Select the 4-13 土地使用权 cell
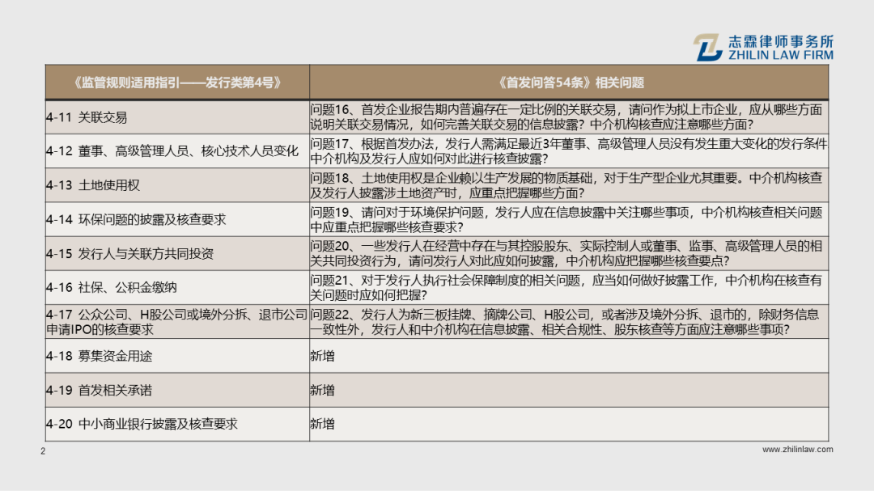Screen dimensions: 874x491 point(93,184)
